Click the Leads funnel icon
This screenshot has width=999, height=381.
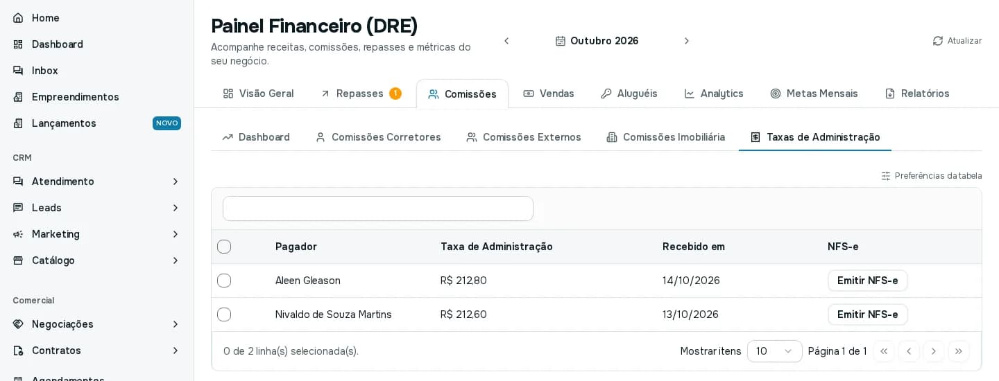[x=18, y=208]
